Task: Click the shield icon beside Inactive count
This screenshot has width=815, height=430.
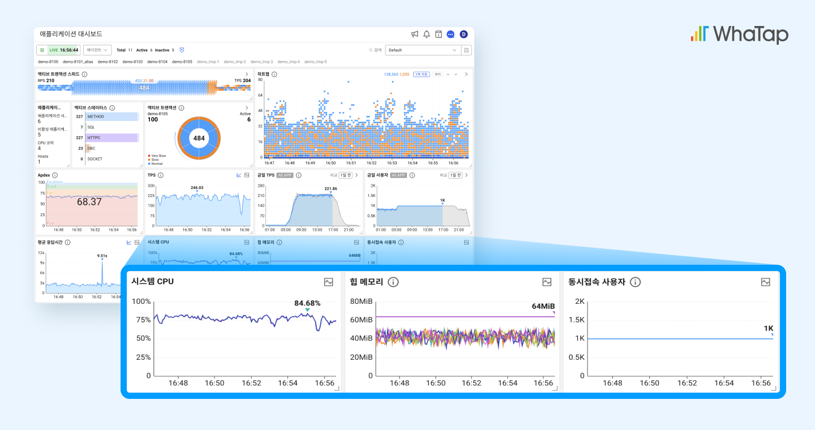Action: 182,50
